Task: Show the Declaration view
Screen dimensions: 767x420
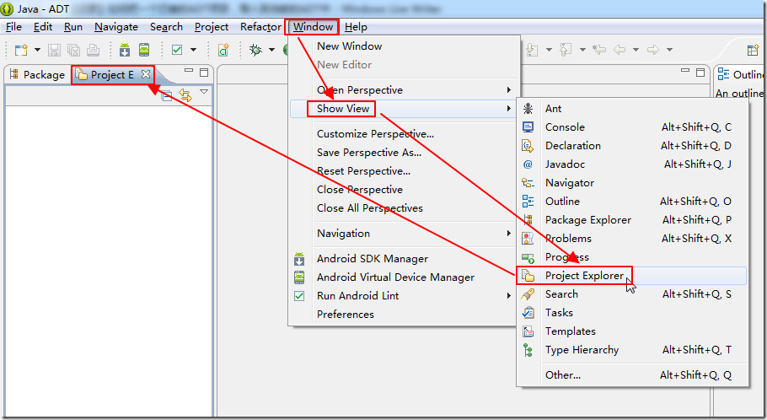Action: 632,146
